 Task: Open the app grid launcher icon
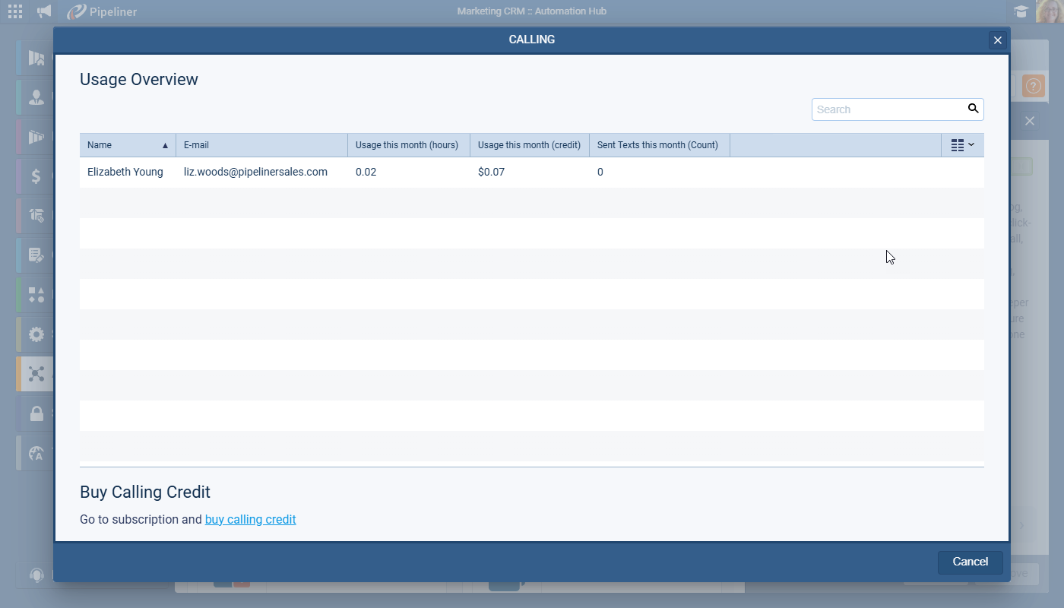pyautogui.click(x=15, y=11)
